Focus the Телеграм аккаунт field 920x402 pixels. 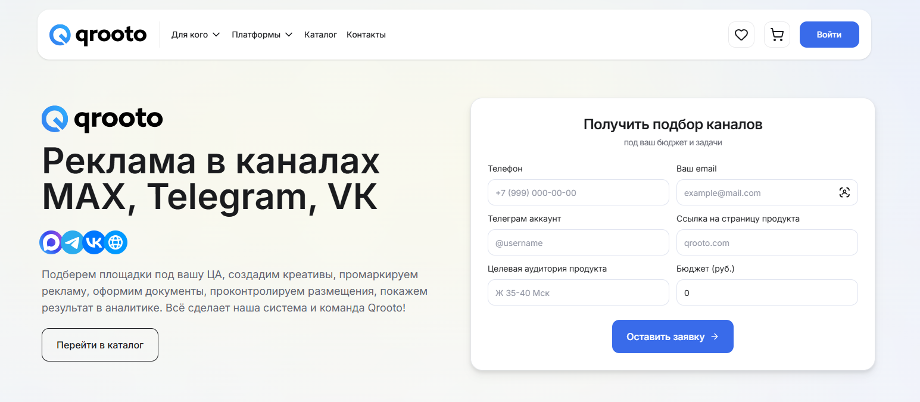point(578,242)
